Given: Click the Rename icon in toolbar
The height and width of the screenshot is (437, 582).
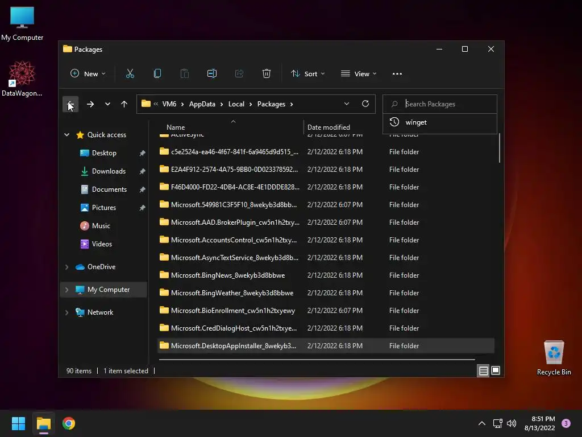Looking at the screenshot, I should [212, 73].
